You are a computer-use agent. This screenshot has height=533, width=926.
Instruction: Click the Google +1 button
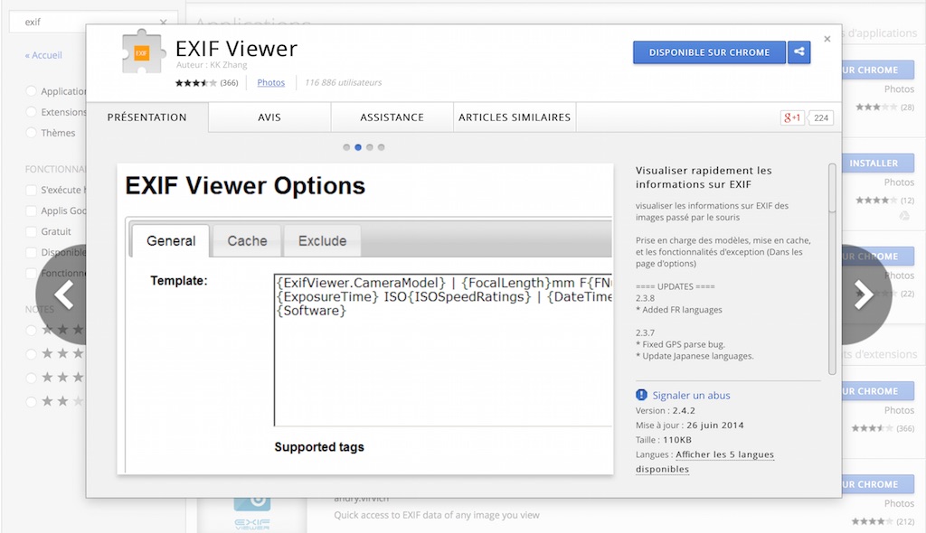pyautogui.click(x=792, y=117)
